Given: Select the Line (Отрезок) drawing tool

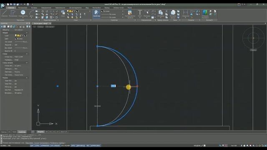Looking at the screenshot, I should [x=5, y=13].
